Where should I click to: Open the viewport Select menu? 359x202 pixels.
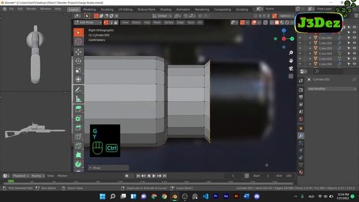136,22
